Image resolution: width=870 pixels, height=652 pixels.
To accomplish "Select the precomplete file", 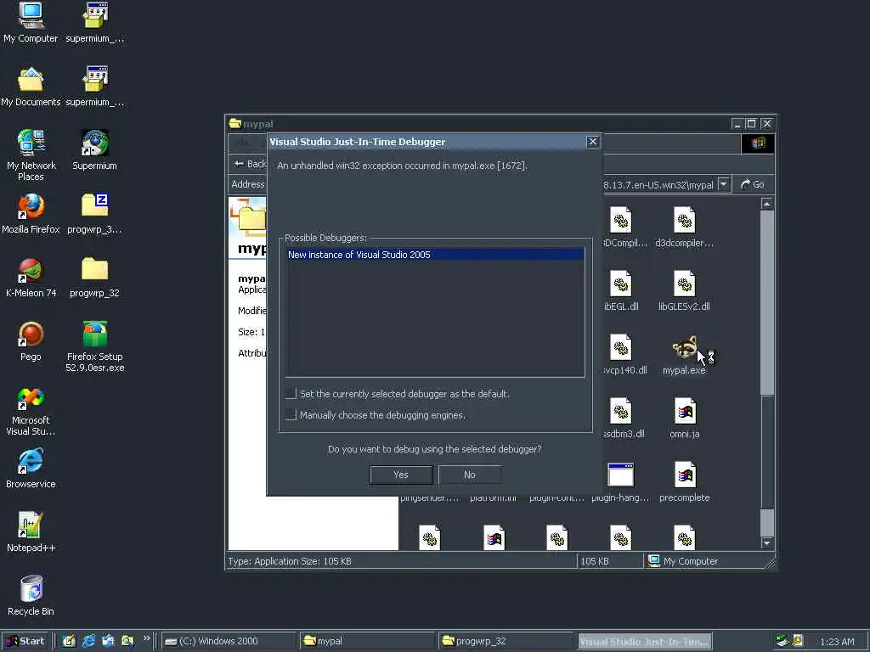I will pos(684,482).
